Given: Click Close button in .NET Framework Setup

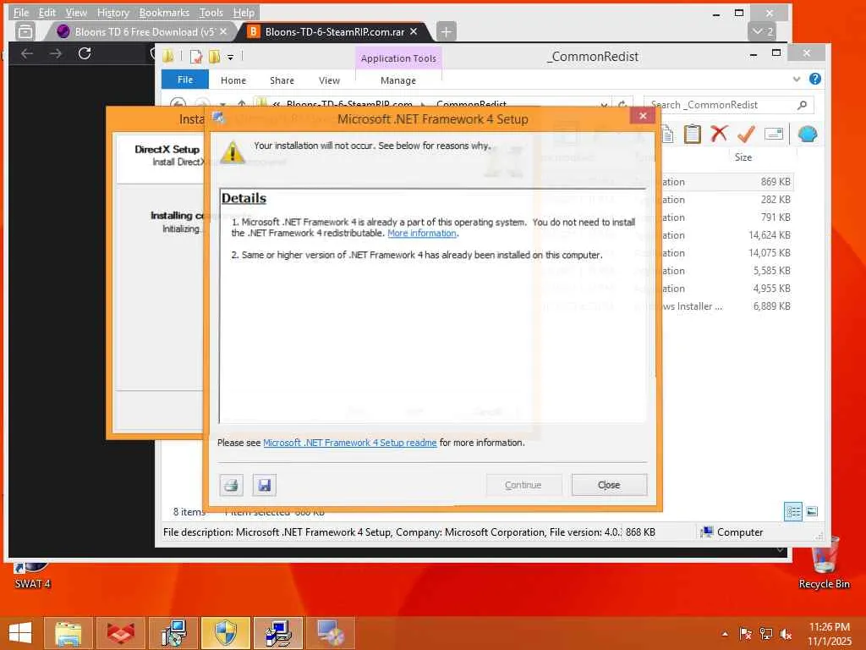Looking at the screenshot, I should [x=609, y=485].
